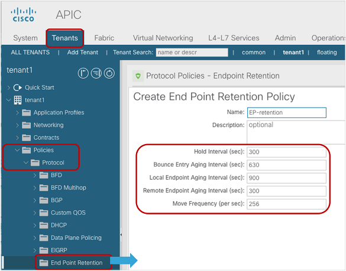Expand Application Profiles chevron
Viewport: 346px width, 271px height.
17,113
